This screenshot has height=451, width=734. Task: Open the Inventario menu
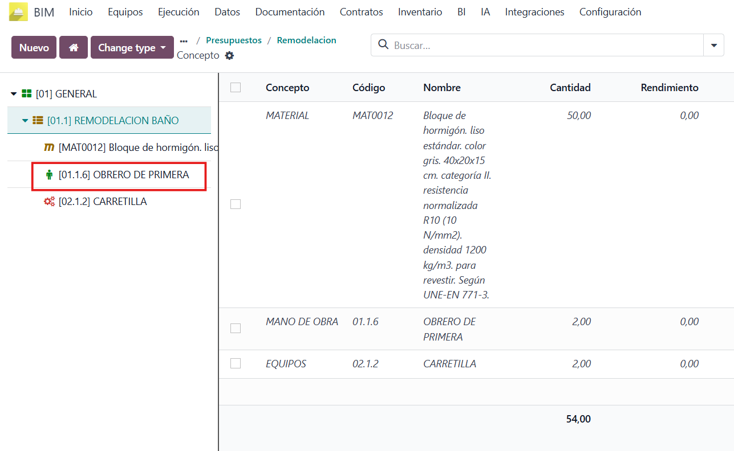[420, 12]
